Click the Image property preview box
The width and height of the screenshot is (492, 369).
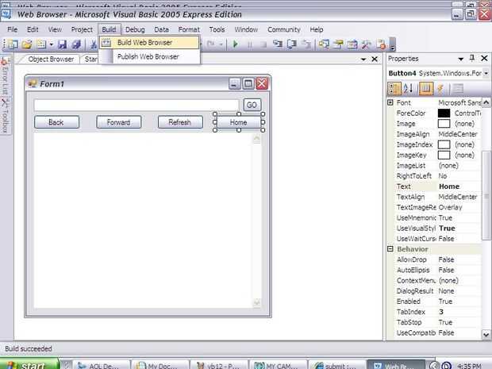point(444,124)
